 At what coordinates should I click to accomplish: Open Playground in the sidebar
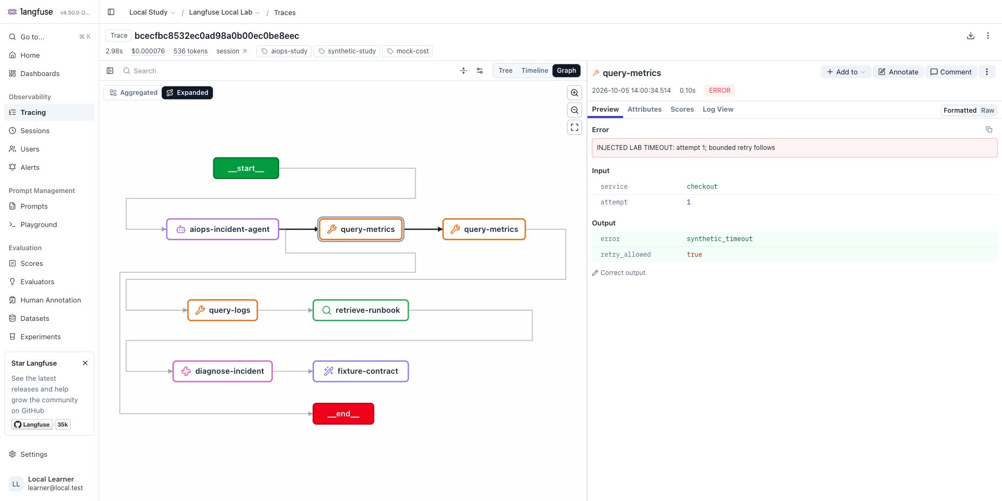(50, 224)
